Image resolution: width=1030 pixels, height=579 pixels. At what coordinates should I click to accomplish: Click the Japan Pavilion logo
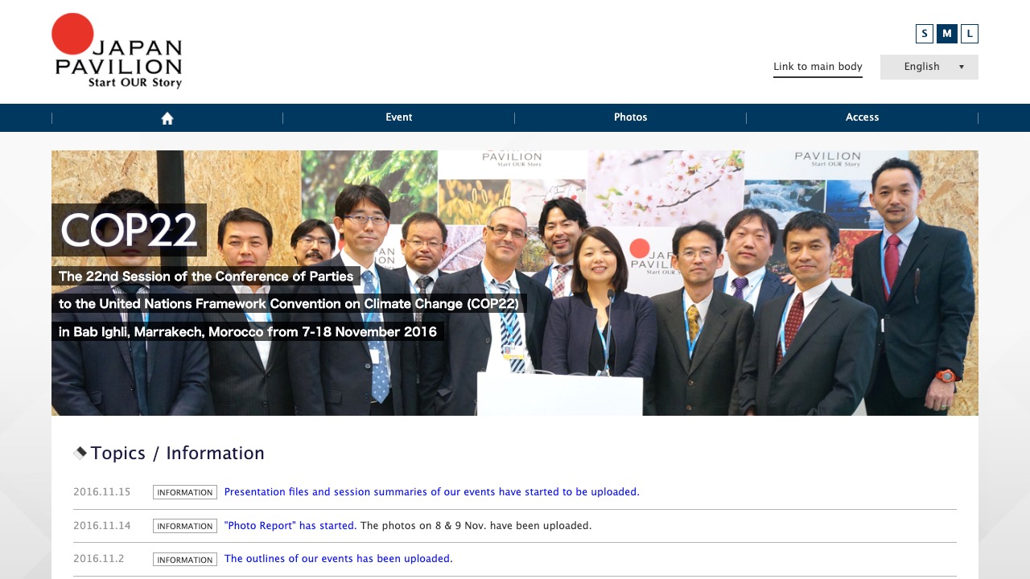click(x=117, y=51)
